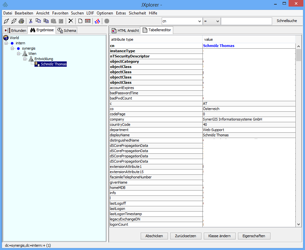Screen dimensions: 305x250
Task: Rename the selected entry
Action: click(x=88, y=21)
